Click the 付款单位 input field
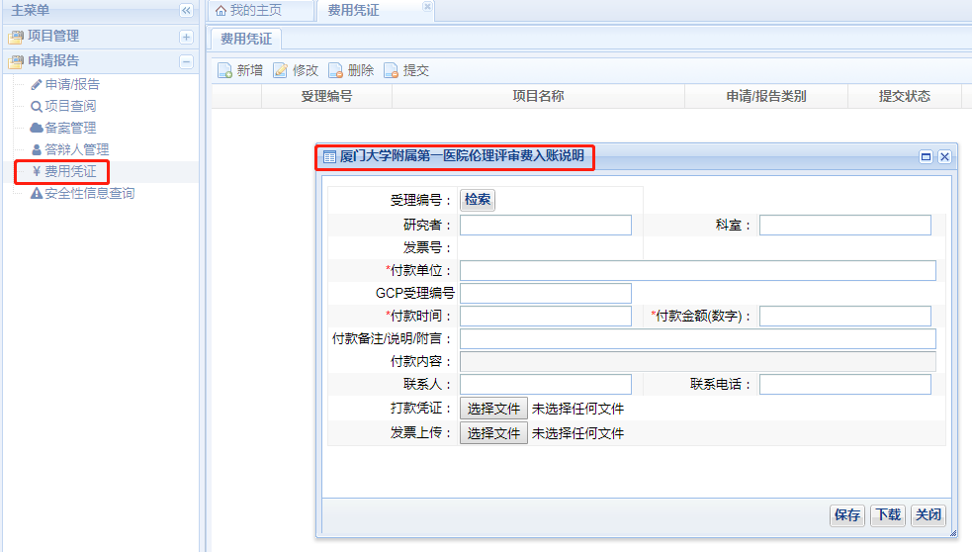972x552 pixels. point(697,271)
